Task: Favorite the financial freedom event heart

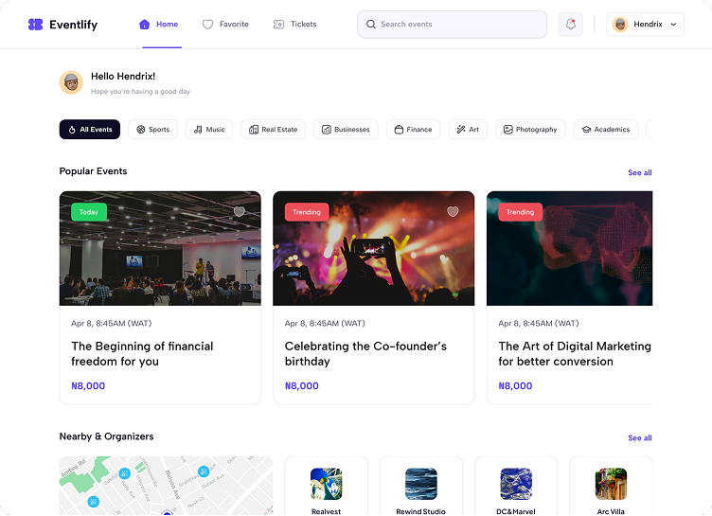Action: pyautogui.click(x=240, y=211)
